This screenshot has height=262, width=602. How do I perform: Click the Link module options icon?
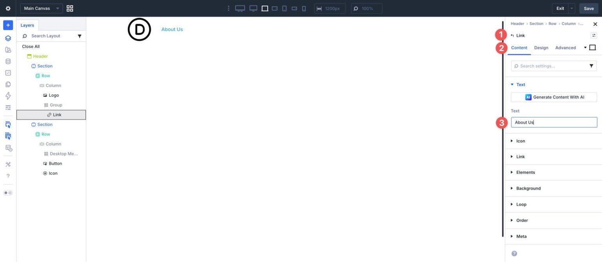tap(594, 35)
